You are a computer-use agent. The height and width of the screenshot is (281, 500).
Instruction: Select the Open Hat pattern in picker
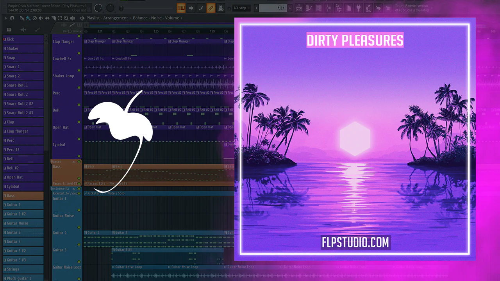23,177
